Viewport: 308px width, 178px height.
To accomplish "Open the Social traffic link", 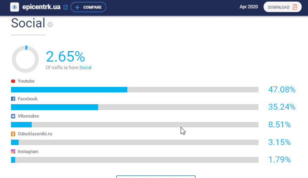I will click(85, 67).
